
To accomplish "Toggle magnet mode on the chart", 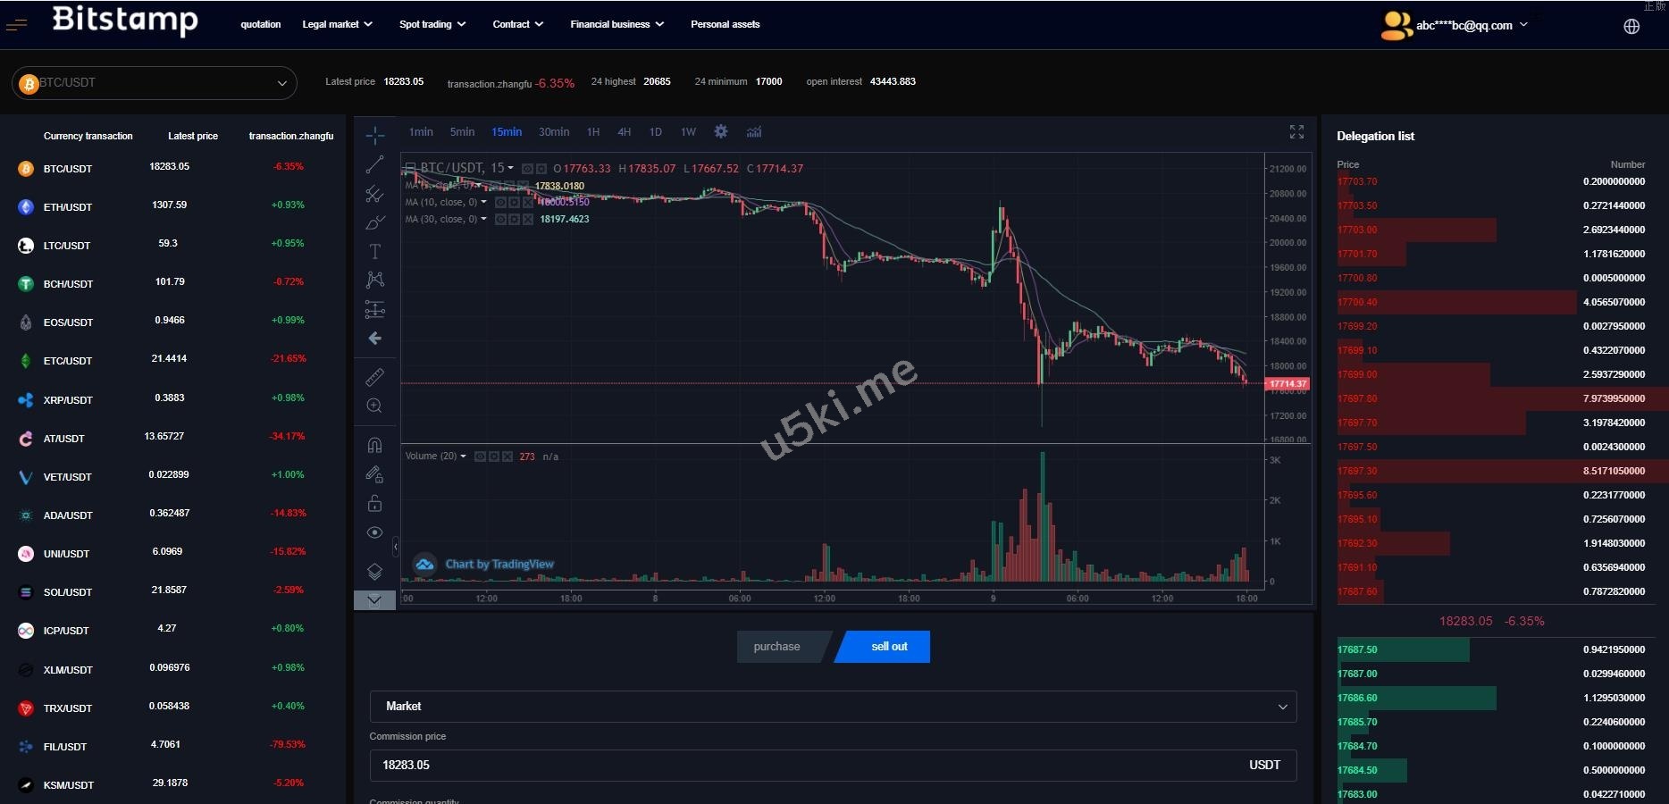I will 375,445.
